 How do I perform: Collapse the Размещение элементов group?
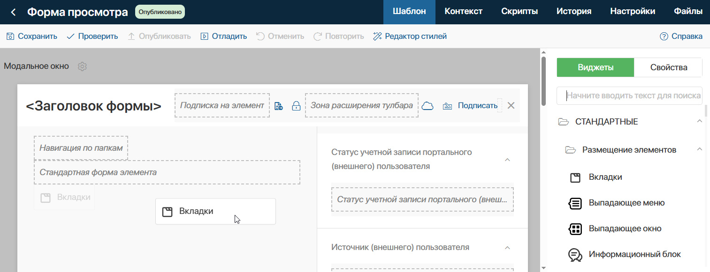pos(699,150)
